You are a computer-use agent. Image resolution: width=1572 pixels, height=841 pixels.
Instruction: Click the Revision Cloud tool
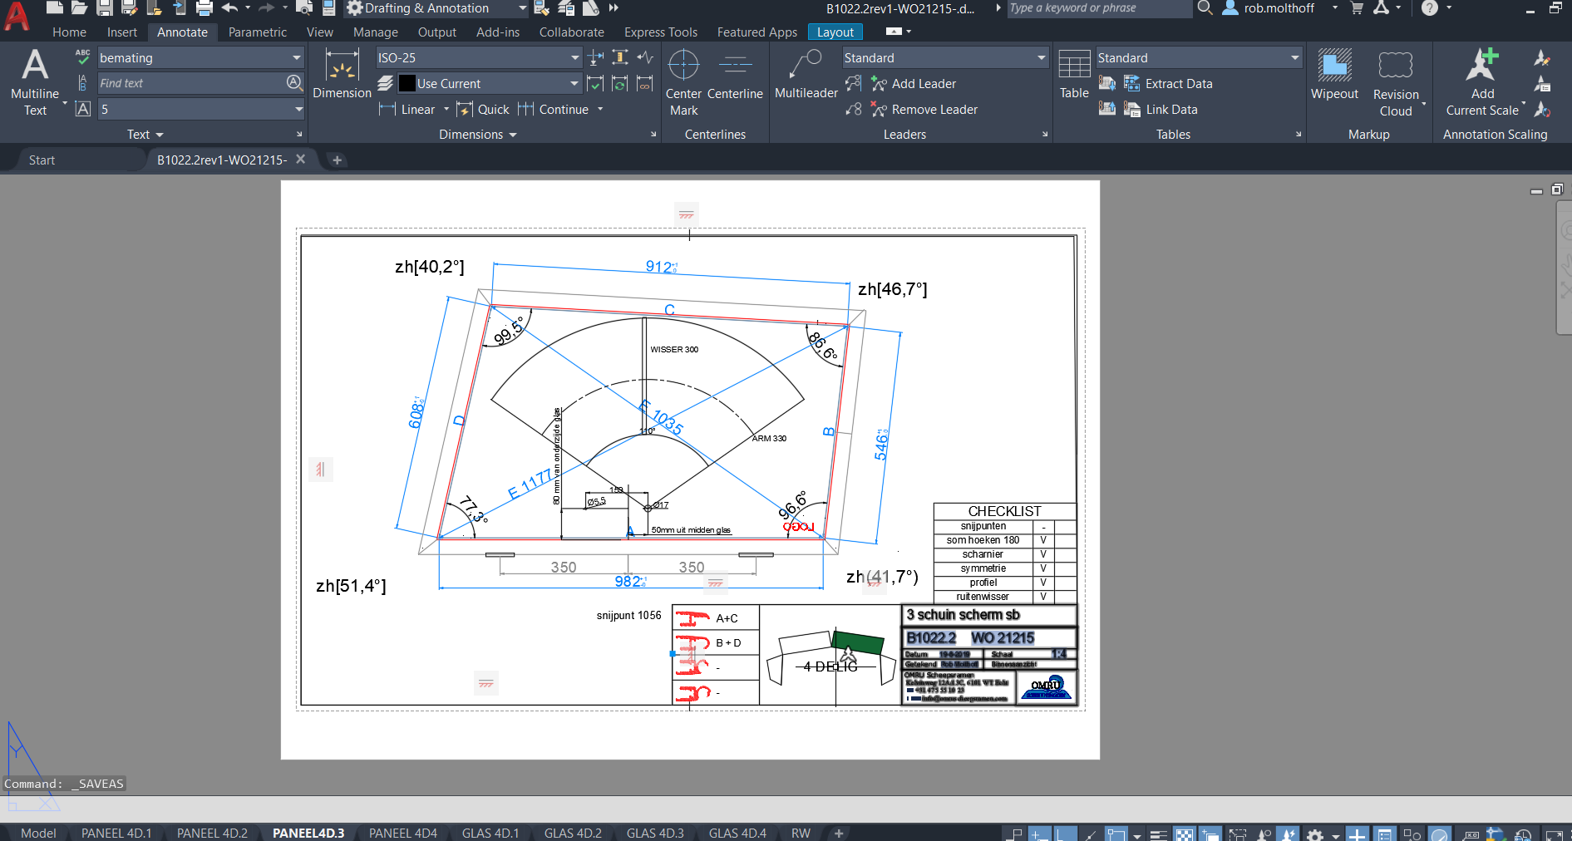pos(1396,82)
